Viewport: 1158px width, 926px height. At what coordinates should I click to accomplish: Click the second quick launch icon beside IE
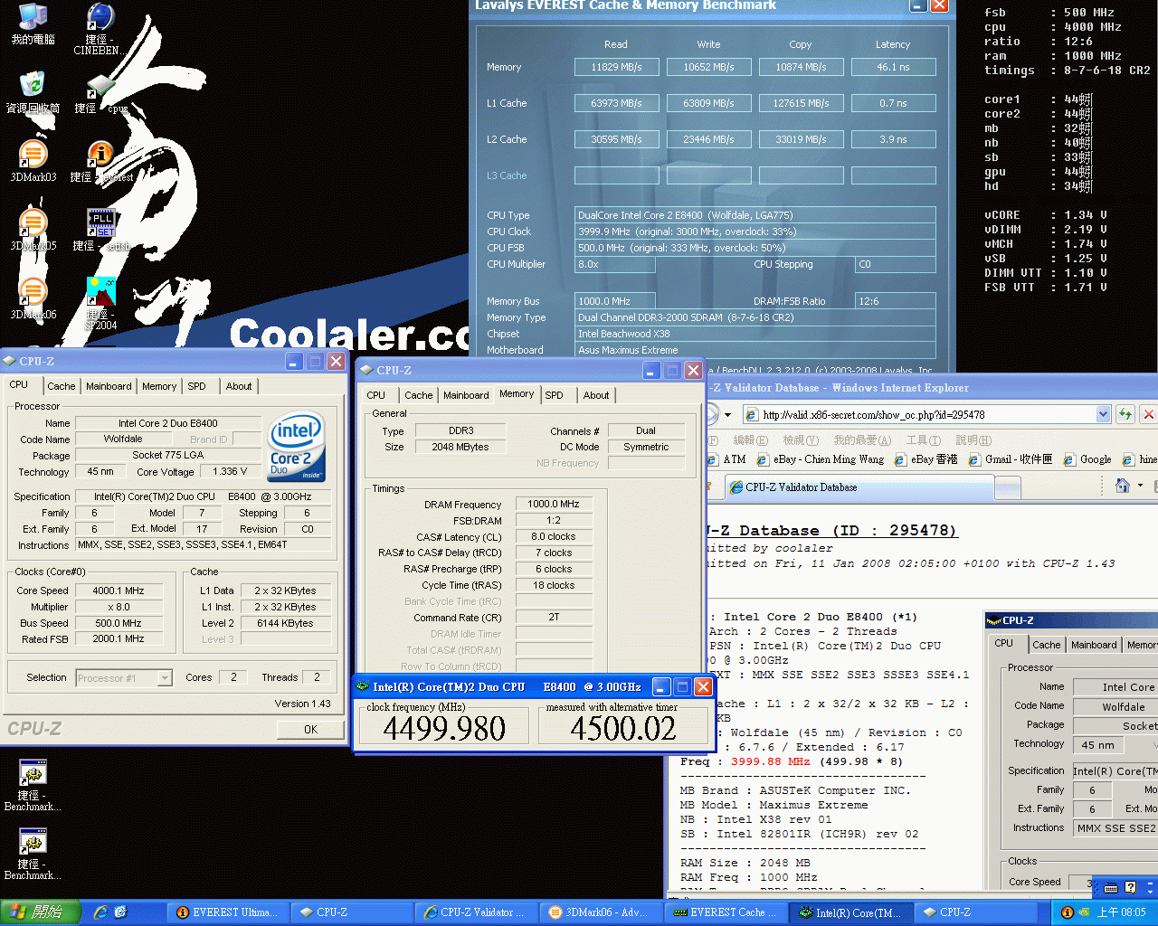120,912
